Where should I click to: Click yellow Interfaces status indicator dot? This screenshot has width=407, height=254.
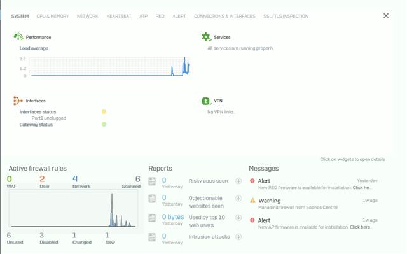click(104, 111)
